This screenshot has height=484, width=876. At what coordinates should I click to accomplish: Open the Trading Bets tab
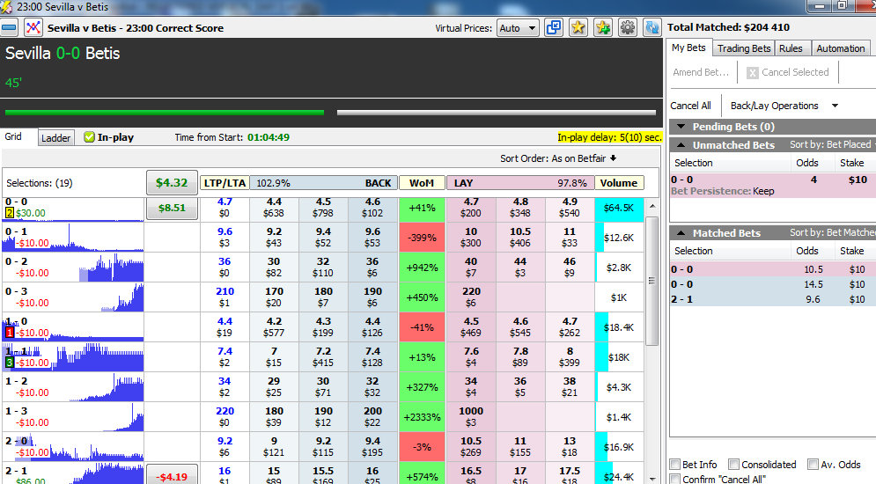click(743, 48)
